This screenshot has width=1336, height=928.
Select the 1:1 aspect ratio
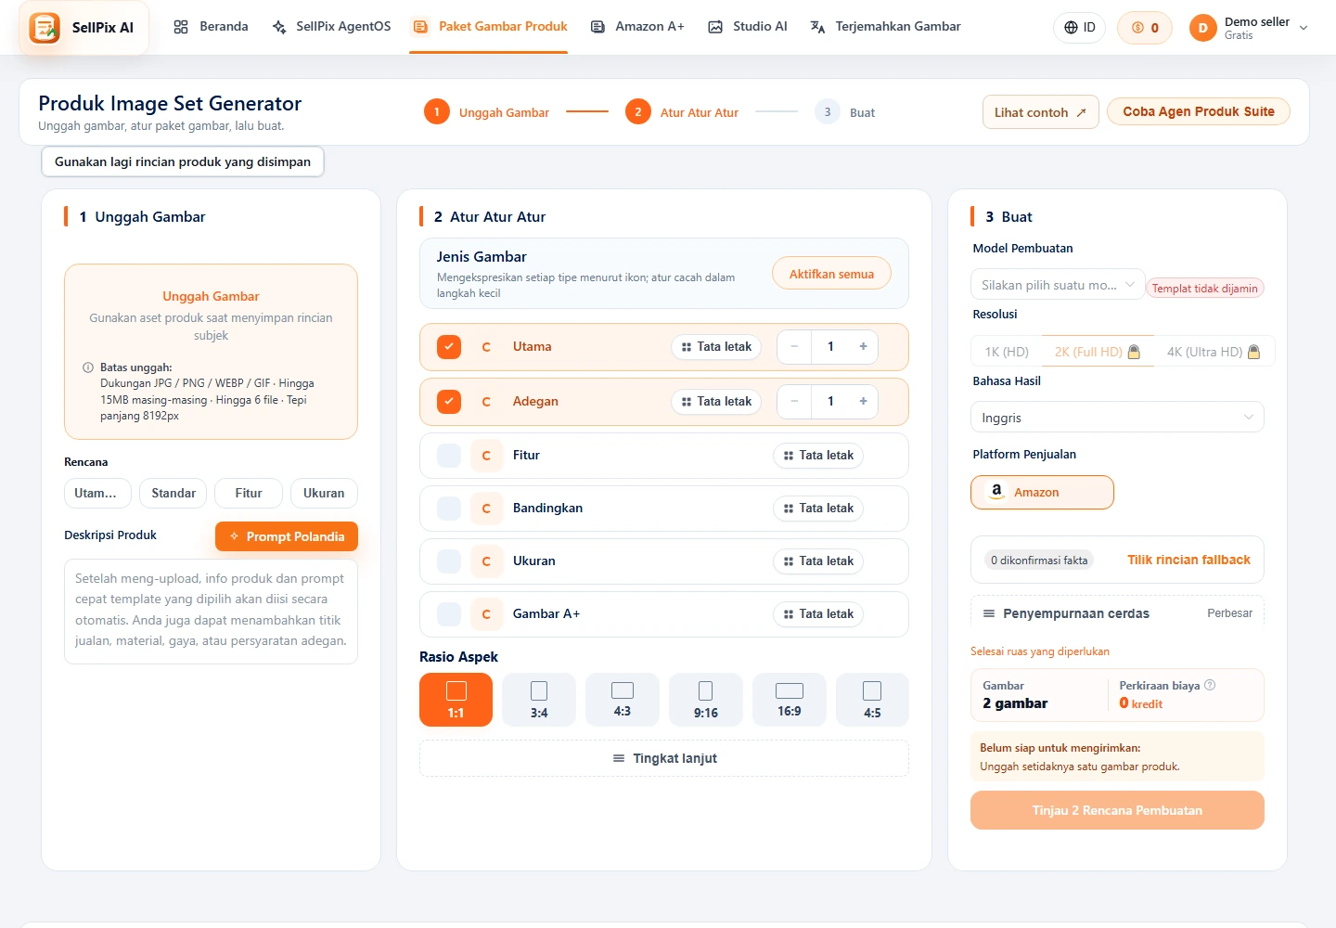click(x=456, y=700)
